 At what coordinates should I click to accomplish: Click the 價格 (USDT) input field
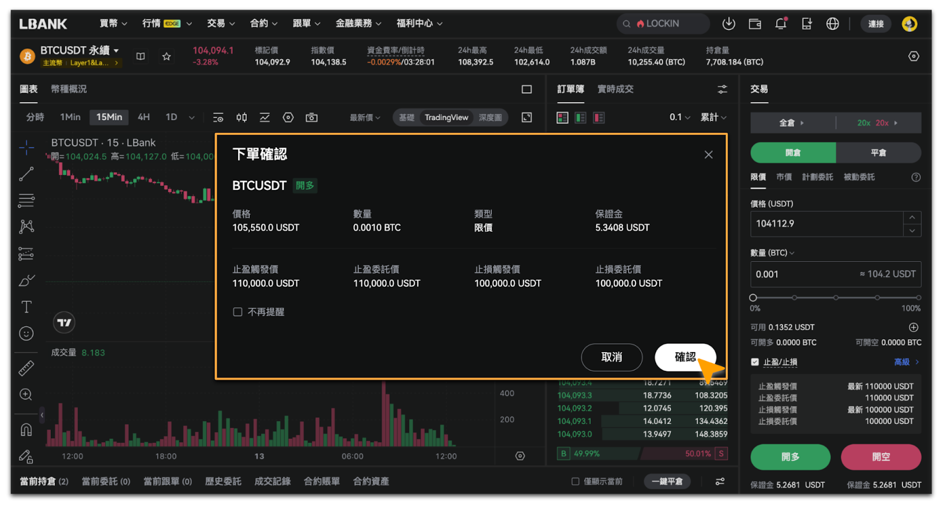(826, 224)
